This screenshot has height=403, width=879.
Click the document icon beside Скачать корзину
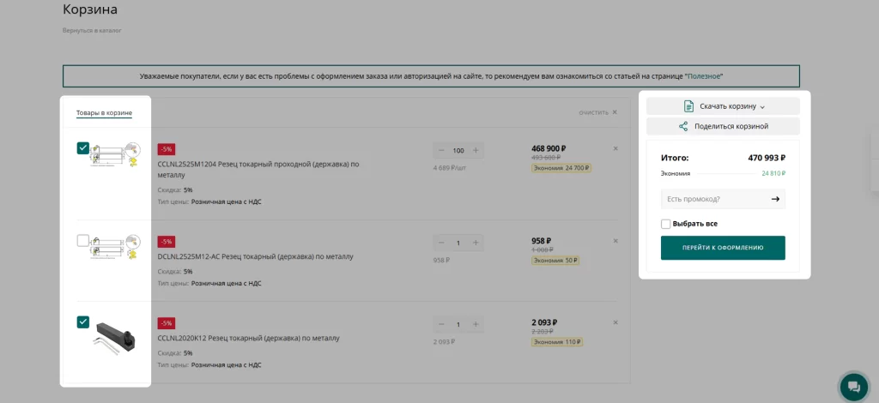688,106
